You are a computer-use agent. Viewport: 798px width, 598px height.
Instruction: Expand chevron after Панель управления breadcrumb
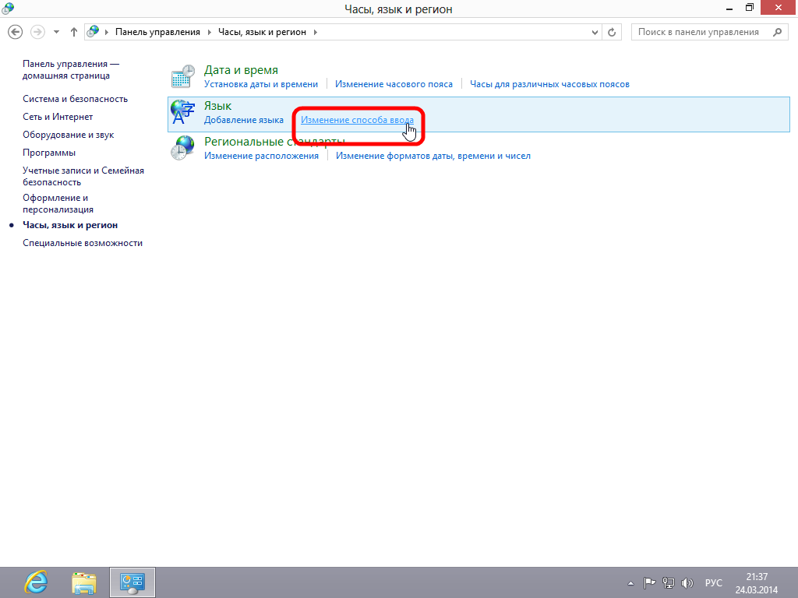[x=209, y=32]
